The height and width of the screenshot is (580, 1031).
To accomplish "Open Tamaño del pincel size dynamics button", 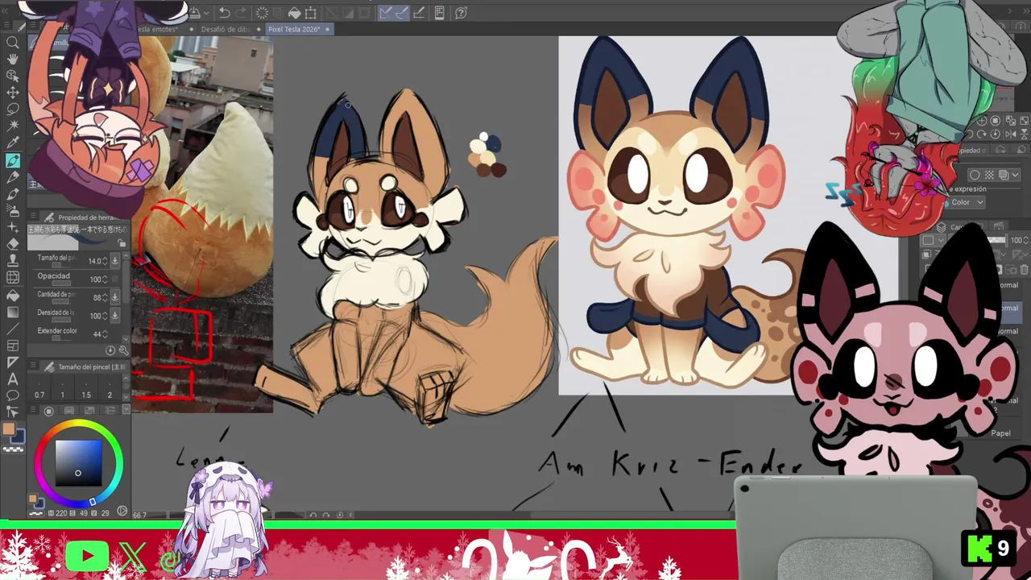I will click(114, 261).
